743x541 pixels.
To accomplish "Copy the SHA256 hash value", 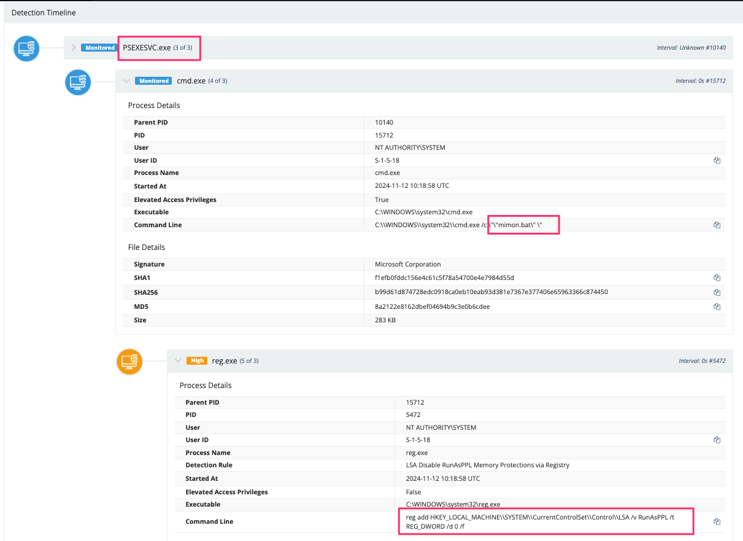I will 717,292.
